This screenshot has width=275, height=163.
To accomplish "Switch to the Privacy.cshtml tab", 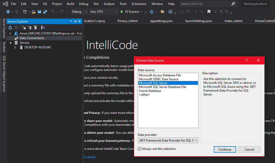I will click(x=127, y=21).
